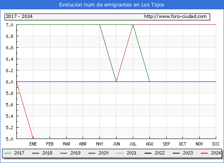
Task: Select the ENE month axis label
Action: (x=33, y=144)
